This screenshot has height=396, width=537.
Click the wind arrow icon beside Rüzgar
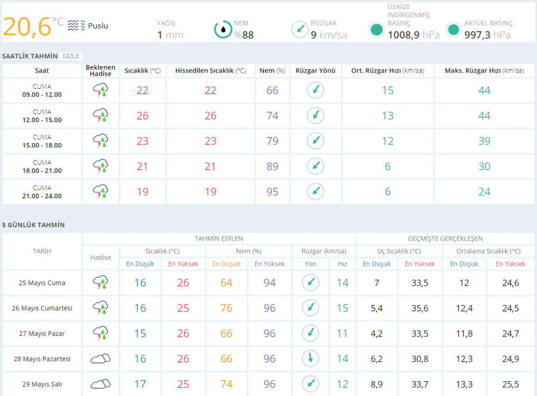pos(300,29)
